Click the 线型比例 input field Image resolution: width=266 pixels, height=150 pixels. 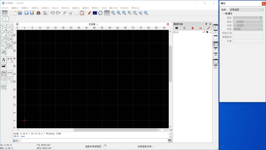248,33
